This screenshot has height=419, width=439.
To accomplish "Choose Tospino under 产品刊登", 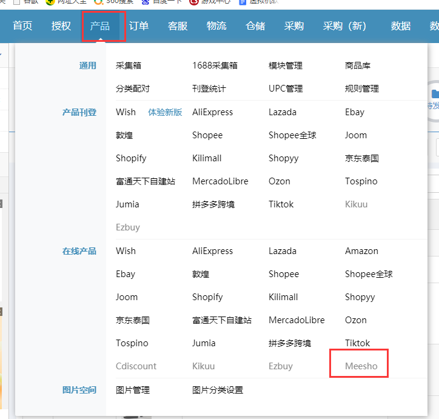I will pos(361,181).
